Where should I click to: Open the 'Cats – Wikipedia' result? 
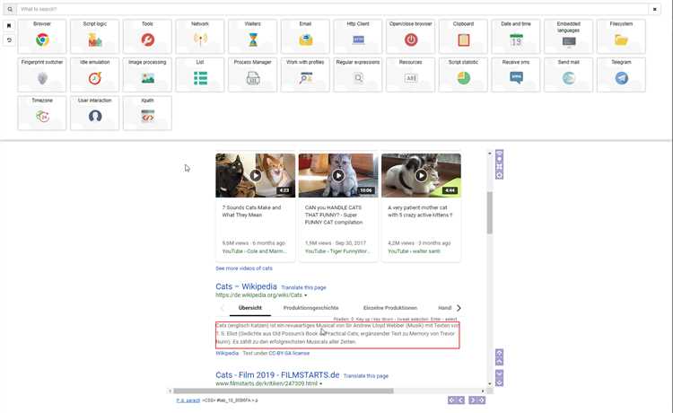[x=247, y=286]
